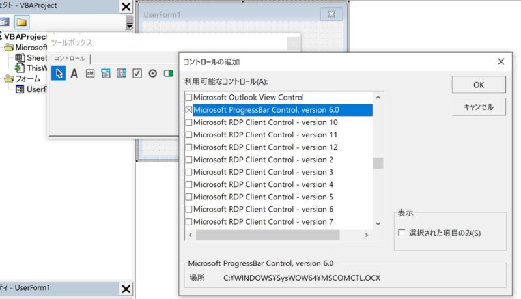The width and height of the screenshot is (521, 299).
Task: Check Microsoft RDP Client Control version 6
Action: (x=189, y=209)
